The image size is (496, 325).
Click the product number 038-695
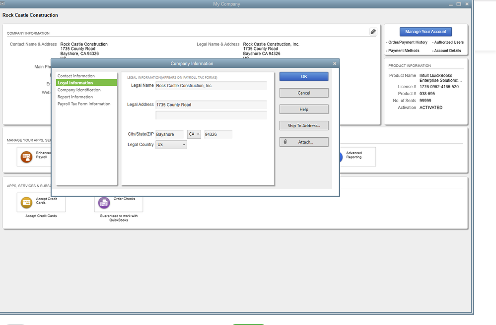[x=427, y=94]
